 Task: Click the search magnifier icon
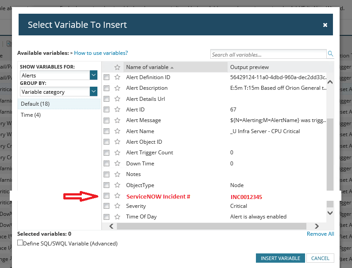pyautogui.click(x=330, y=54)
